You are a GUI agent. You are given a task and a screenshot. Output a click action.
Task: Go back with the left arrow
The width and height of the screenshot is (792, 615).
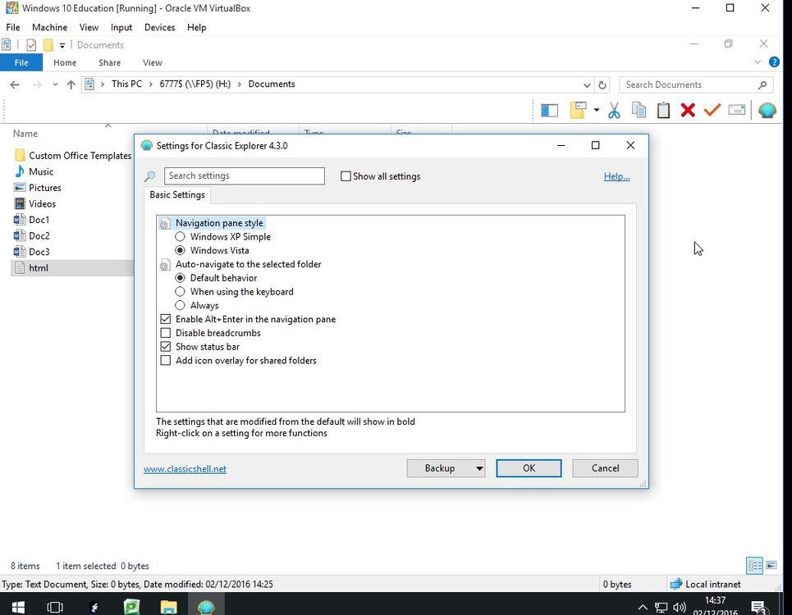15,84
